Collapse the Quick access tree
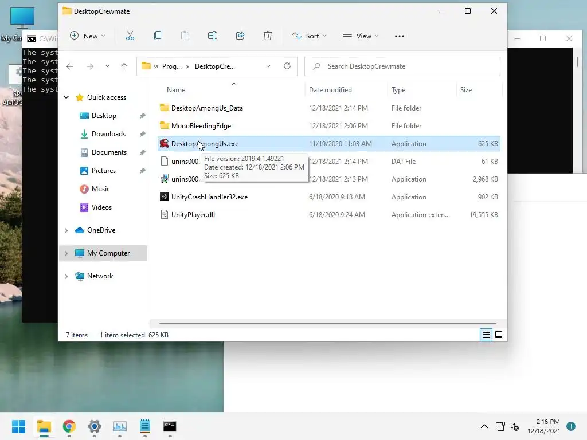 pos(66,97)
